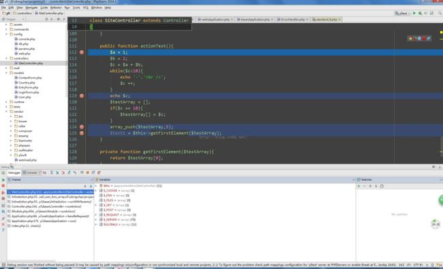Switch to the Console tab
The width and height of the screenshot is (443, 269).
31,173
